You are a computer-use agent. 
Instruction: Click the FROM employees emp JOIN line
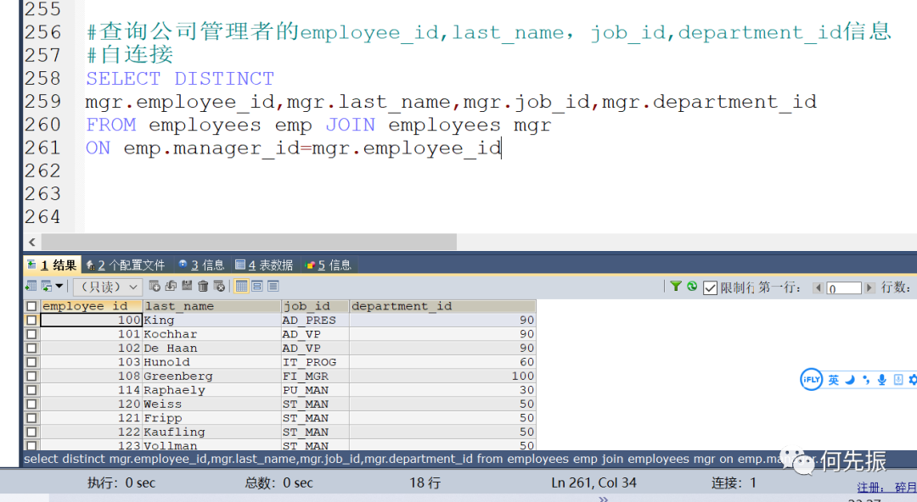click(318, 125)
